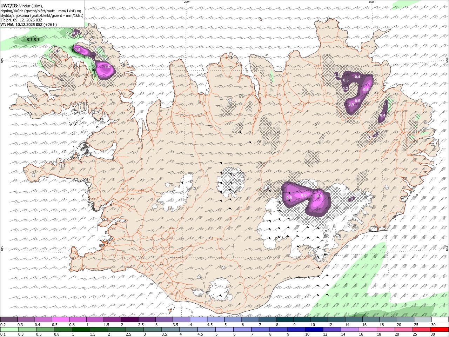Pick the dark purple 2 swatch in the snow legend
The width and height of the screenshot is (449, 337).
tap(129, 320)
